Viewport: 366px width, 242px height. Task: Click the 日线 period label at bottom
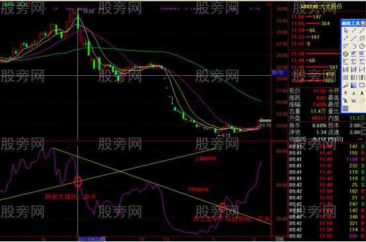(279, 239)
